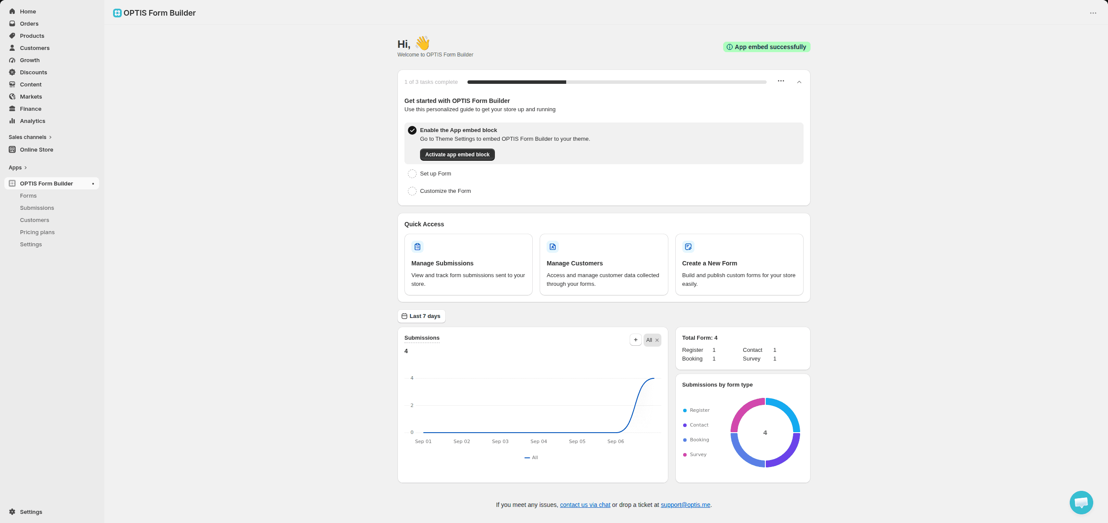This screenshot has height=523, width=1108.
Task: Open the Growth icon
Action: 12,60
